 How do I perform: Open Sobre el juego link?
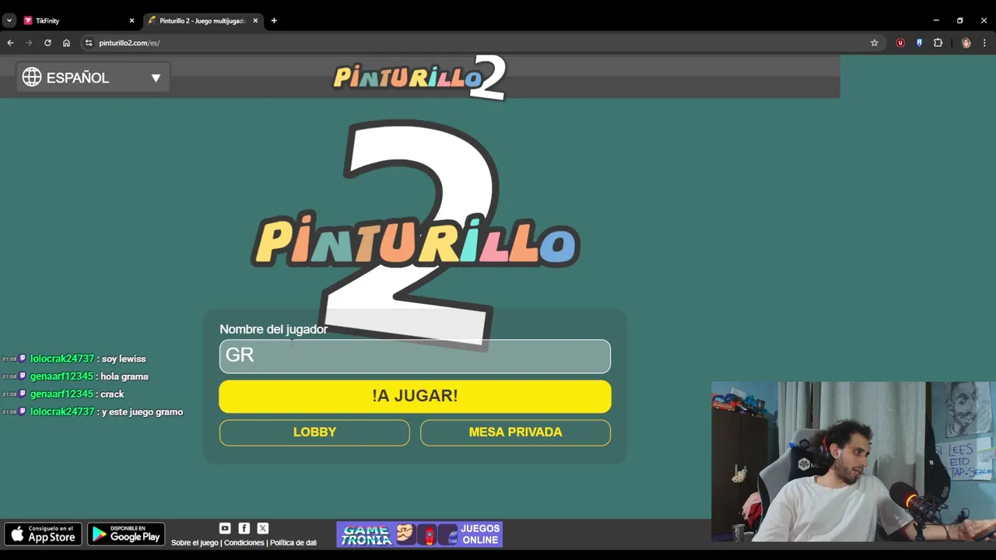pyautogui.click(x=195, y=543)
